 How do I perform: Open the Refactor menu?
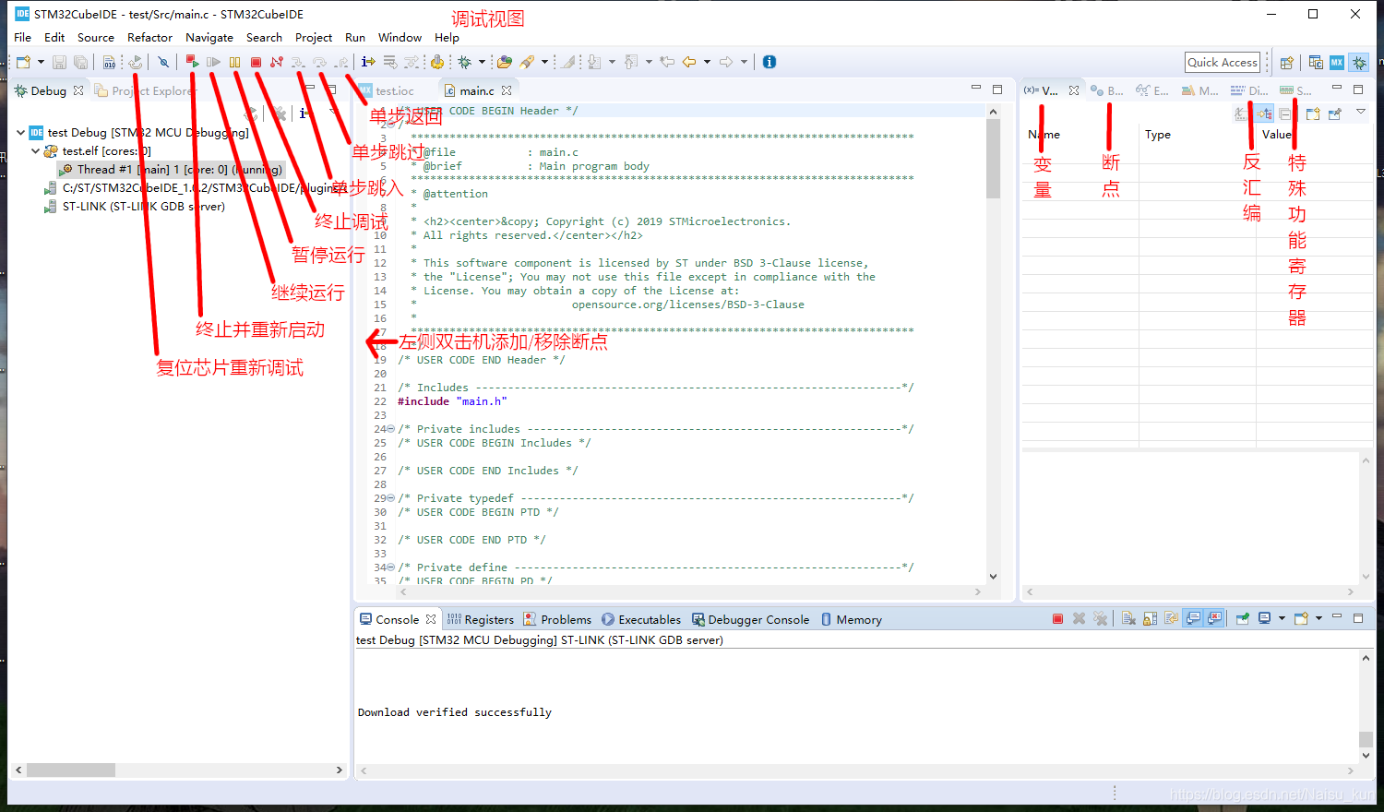pyautogui.click(x=149, y=38)
